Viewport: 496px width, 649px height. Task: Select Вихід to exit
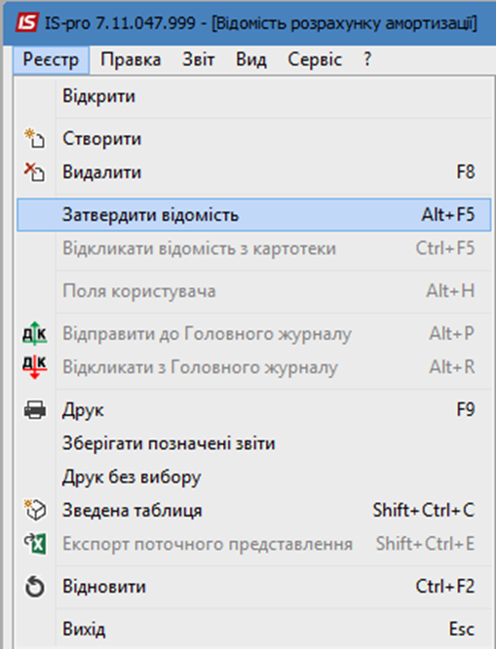253,630
